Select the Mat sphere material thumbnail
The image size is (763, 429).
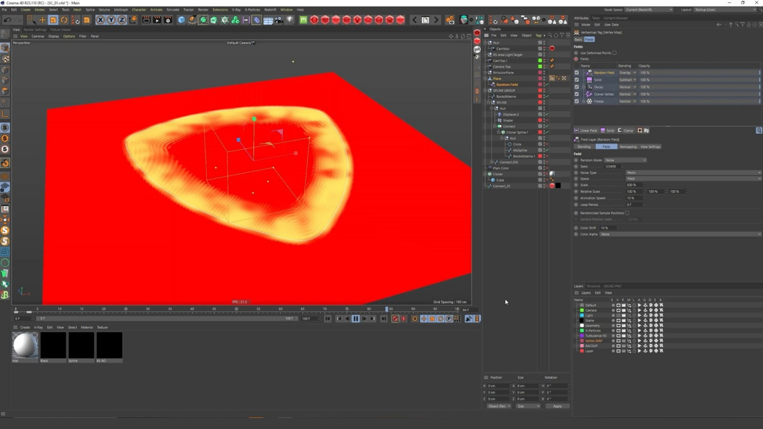25,345
